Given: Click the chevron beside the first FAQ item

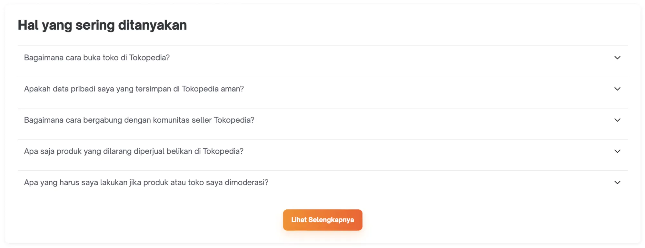Looking at the screenshot, I should point(618,58).
